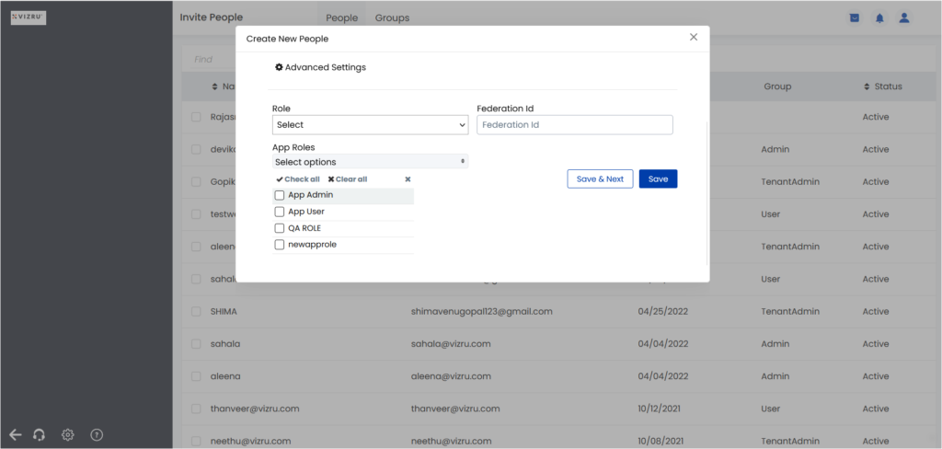
Task: Close the Create New People dialog
Action: point(694,38)
